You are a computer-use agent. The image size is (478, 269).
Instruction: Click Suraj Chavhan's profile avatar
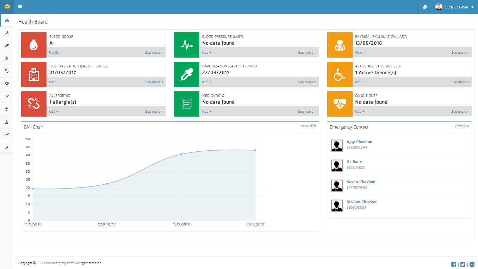[x=439, y=7]
